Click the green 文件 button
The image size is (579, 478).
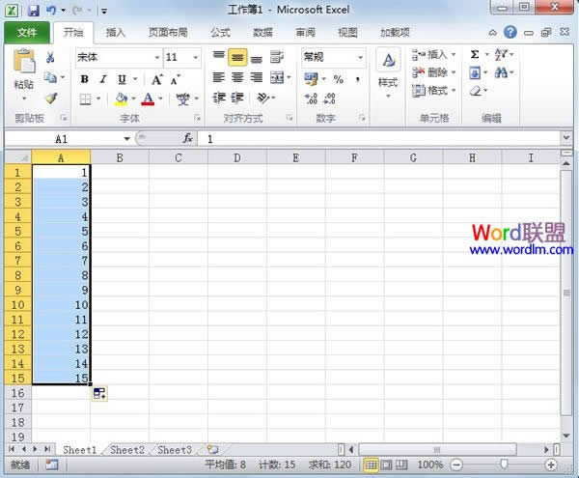(x=27, y=32)
